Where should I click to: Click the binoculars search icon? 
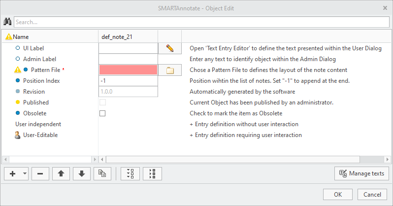[x=7, y=22]
